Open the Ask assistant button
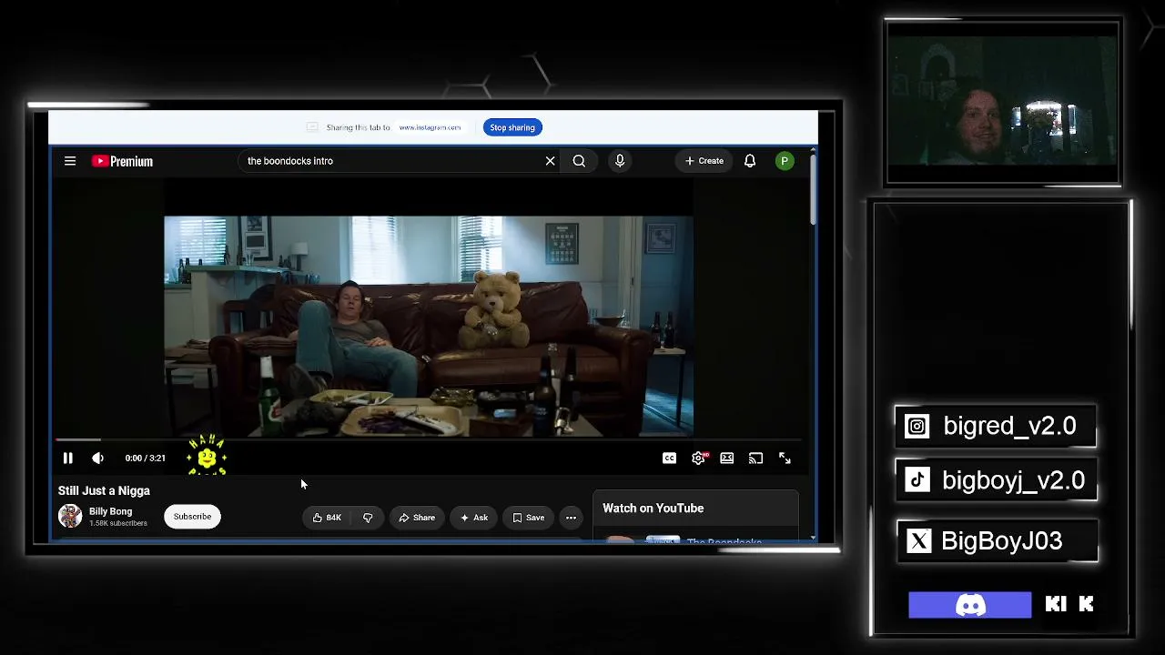This screenshot has width=1165, height=655. [474, 518]
